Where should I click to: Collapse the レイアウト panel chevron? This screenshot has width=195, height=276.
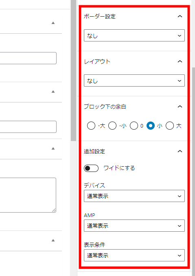pos(180,61)
